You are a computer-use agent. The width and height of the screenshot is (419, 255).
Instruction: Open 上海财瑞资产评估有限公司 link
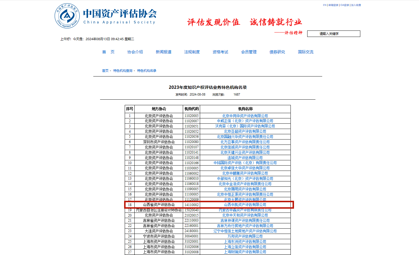pos(245,252)
